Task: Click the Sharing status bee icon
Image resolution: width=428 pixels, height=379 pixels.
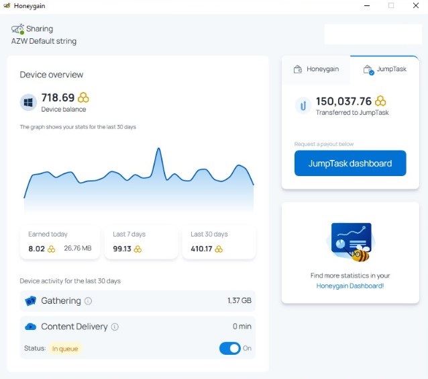Action: point(17,29)
